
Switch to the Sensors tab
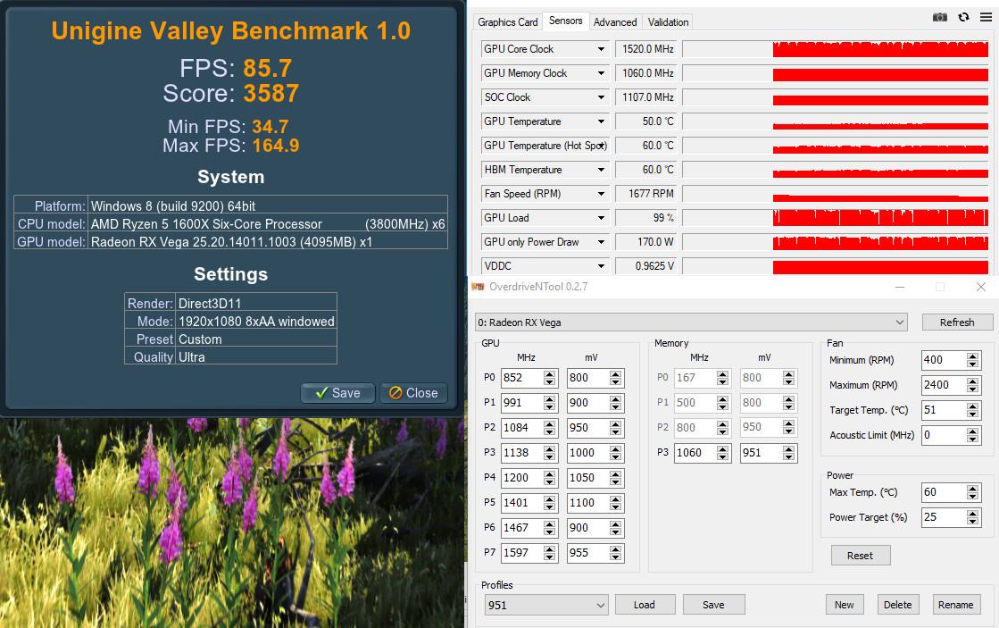[566, 21]
